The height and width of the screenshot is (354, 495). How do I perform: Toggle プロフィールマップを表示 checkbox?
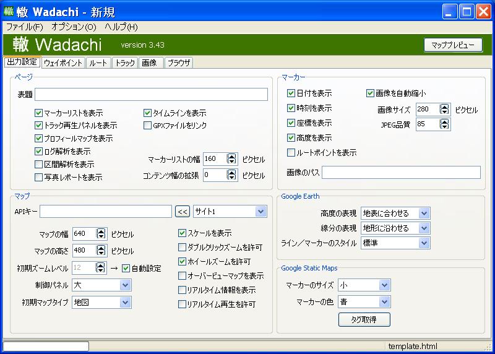pos(38,138)
